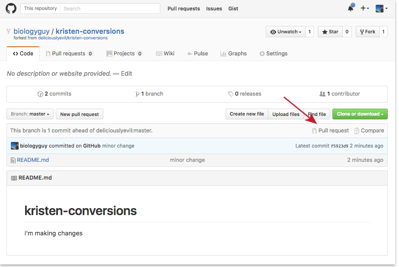
Task: Click the board icon on Projects tab
Action: click(x=109, y=54)
